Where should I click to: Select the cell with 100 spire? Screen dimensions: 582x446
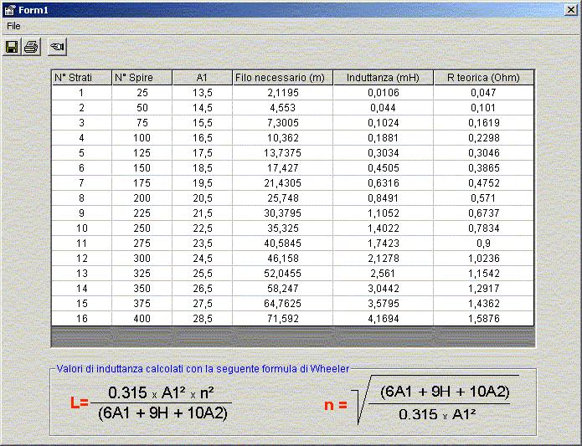142,138
